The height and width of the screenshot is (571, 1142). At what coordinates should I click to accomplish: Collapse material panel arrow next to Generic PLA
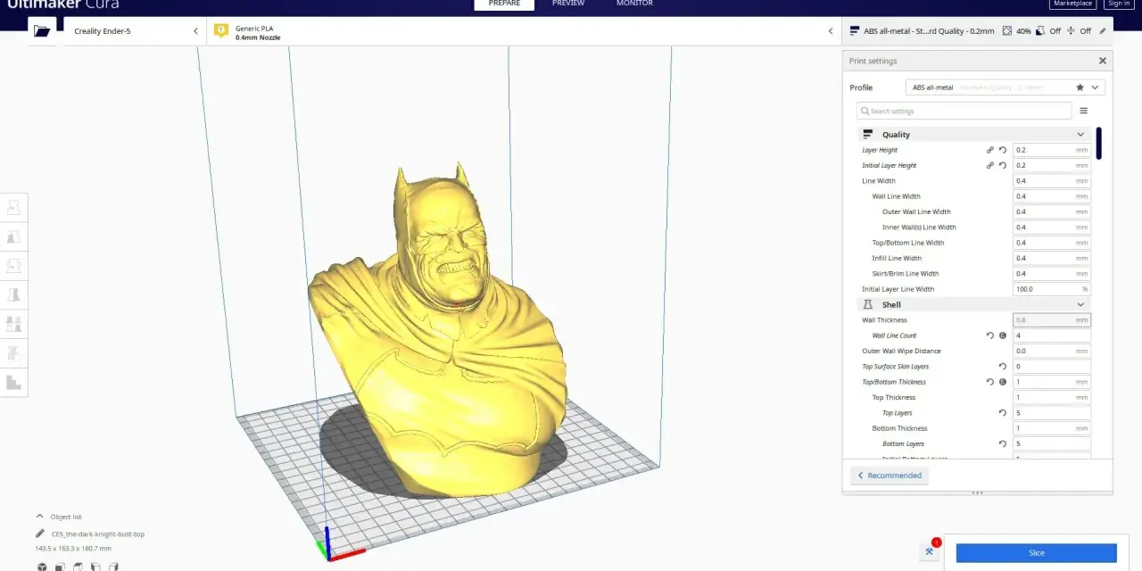[831, 31]
